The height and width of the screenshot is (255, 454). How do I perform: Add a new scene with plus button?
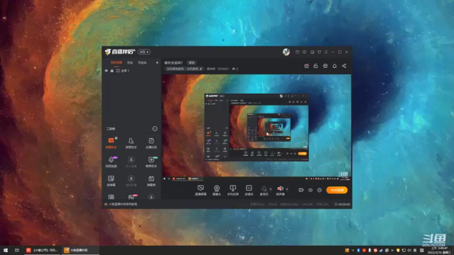pos(157,62)
